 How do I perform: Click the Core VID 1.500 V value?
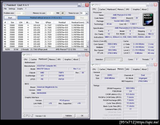[x=133, y=24]
